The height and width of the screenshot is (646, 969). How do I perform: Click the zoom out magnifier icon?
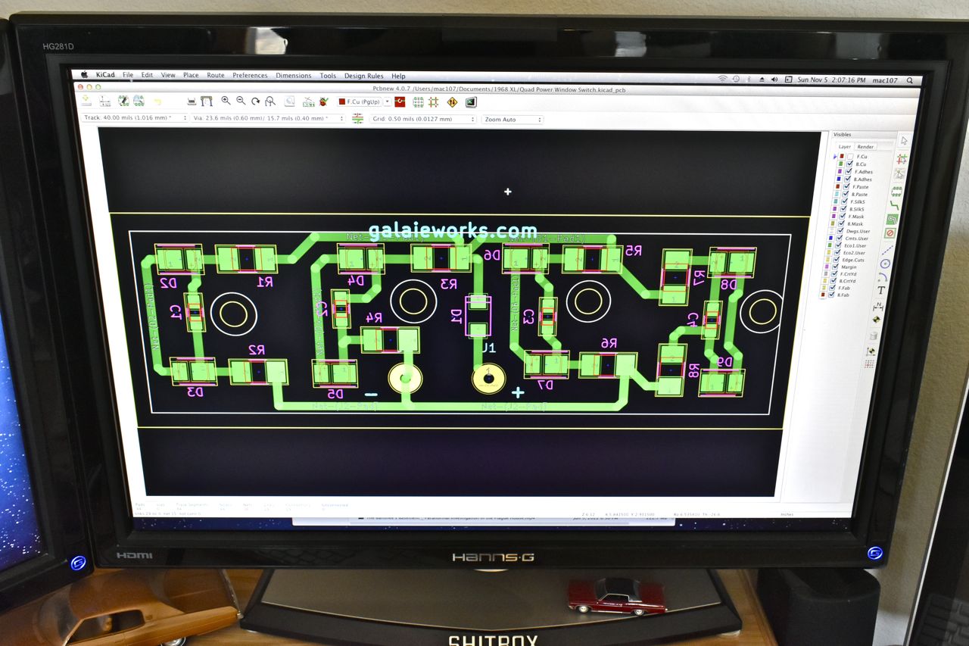click(241, 101)
